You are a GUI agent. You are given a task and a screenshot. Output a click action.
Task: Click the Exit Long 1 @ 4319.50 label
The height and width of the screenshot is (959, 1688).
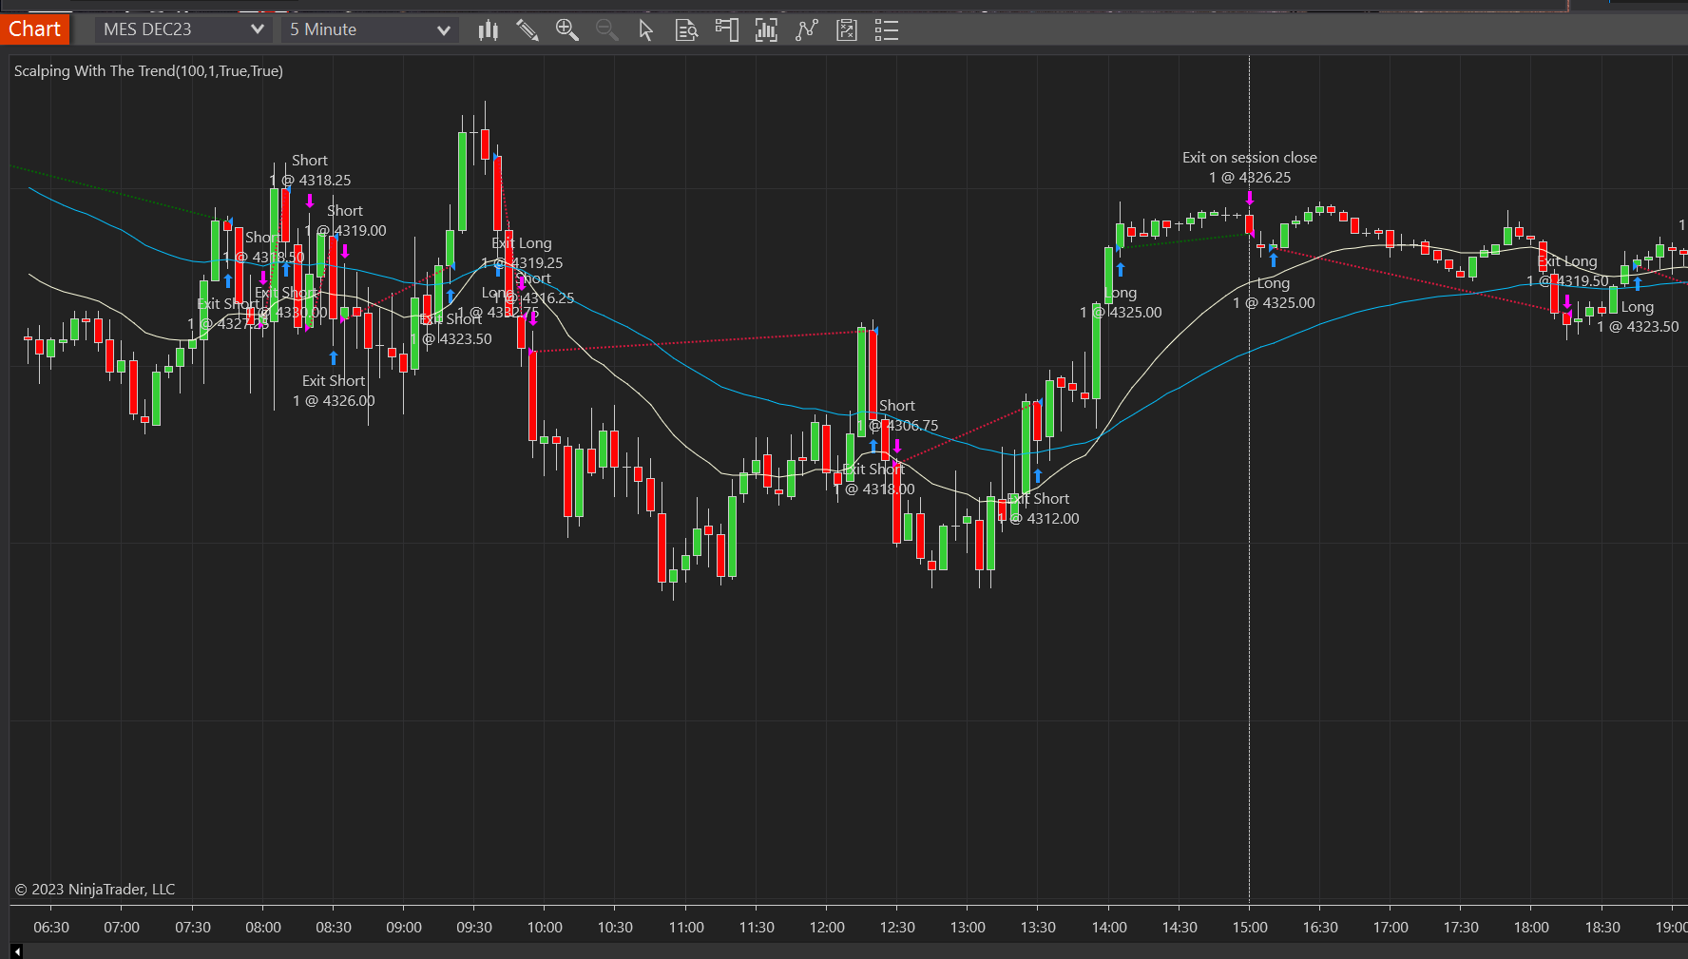[1568, 271]
